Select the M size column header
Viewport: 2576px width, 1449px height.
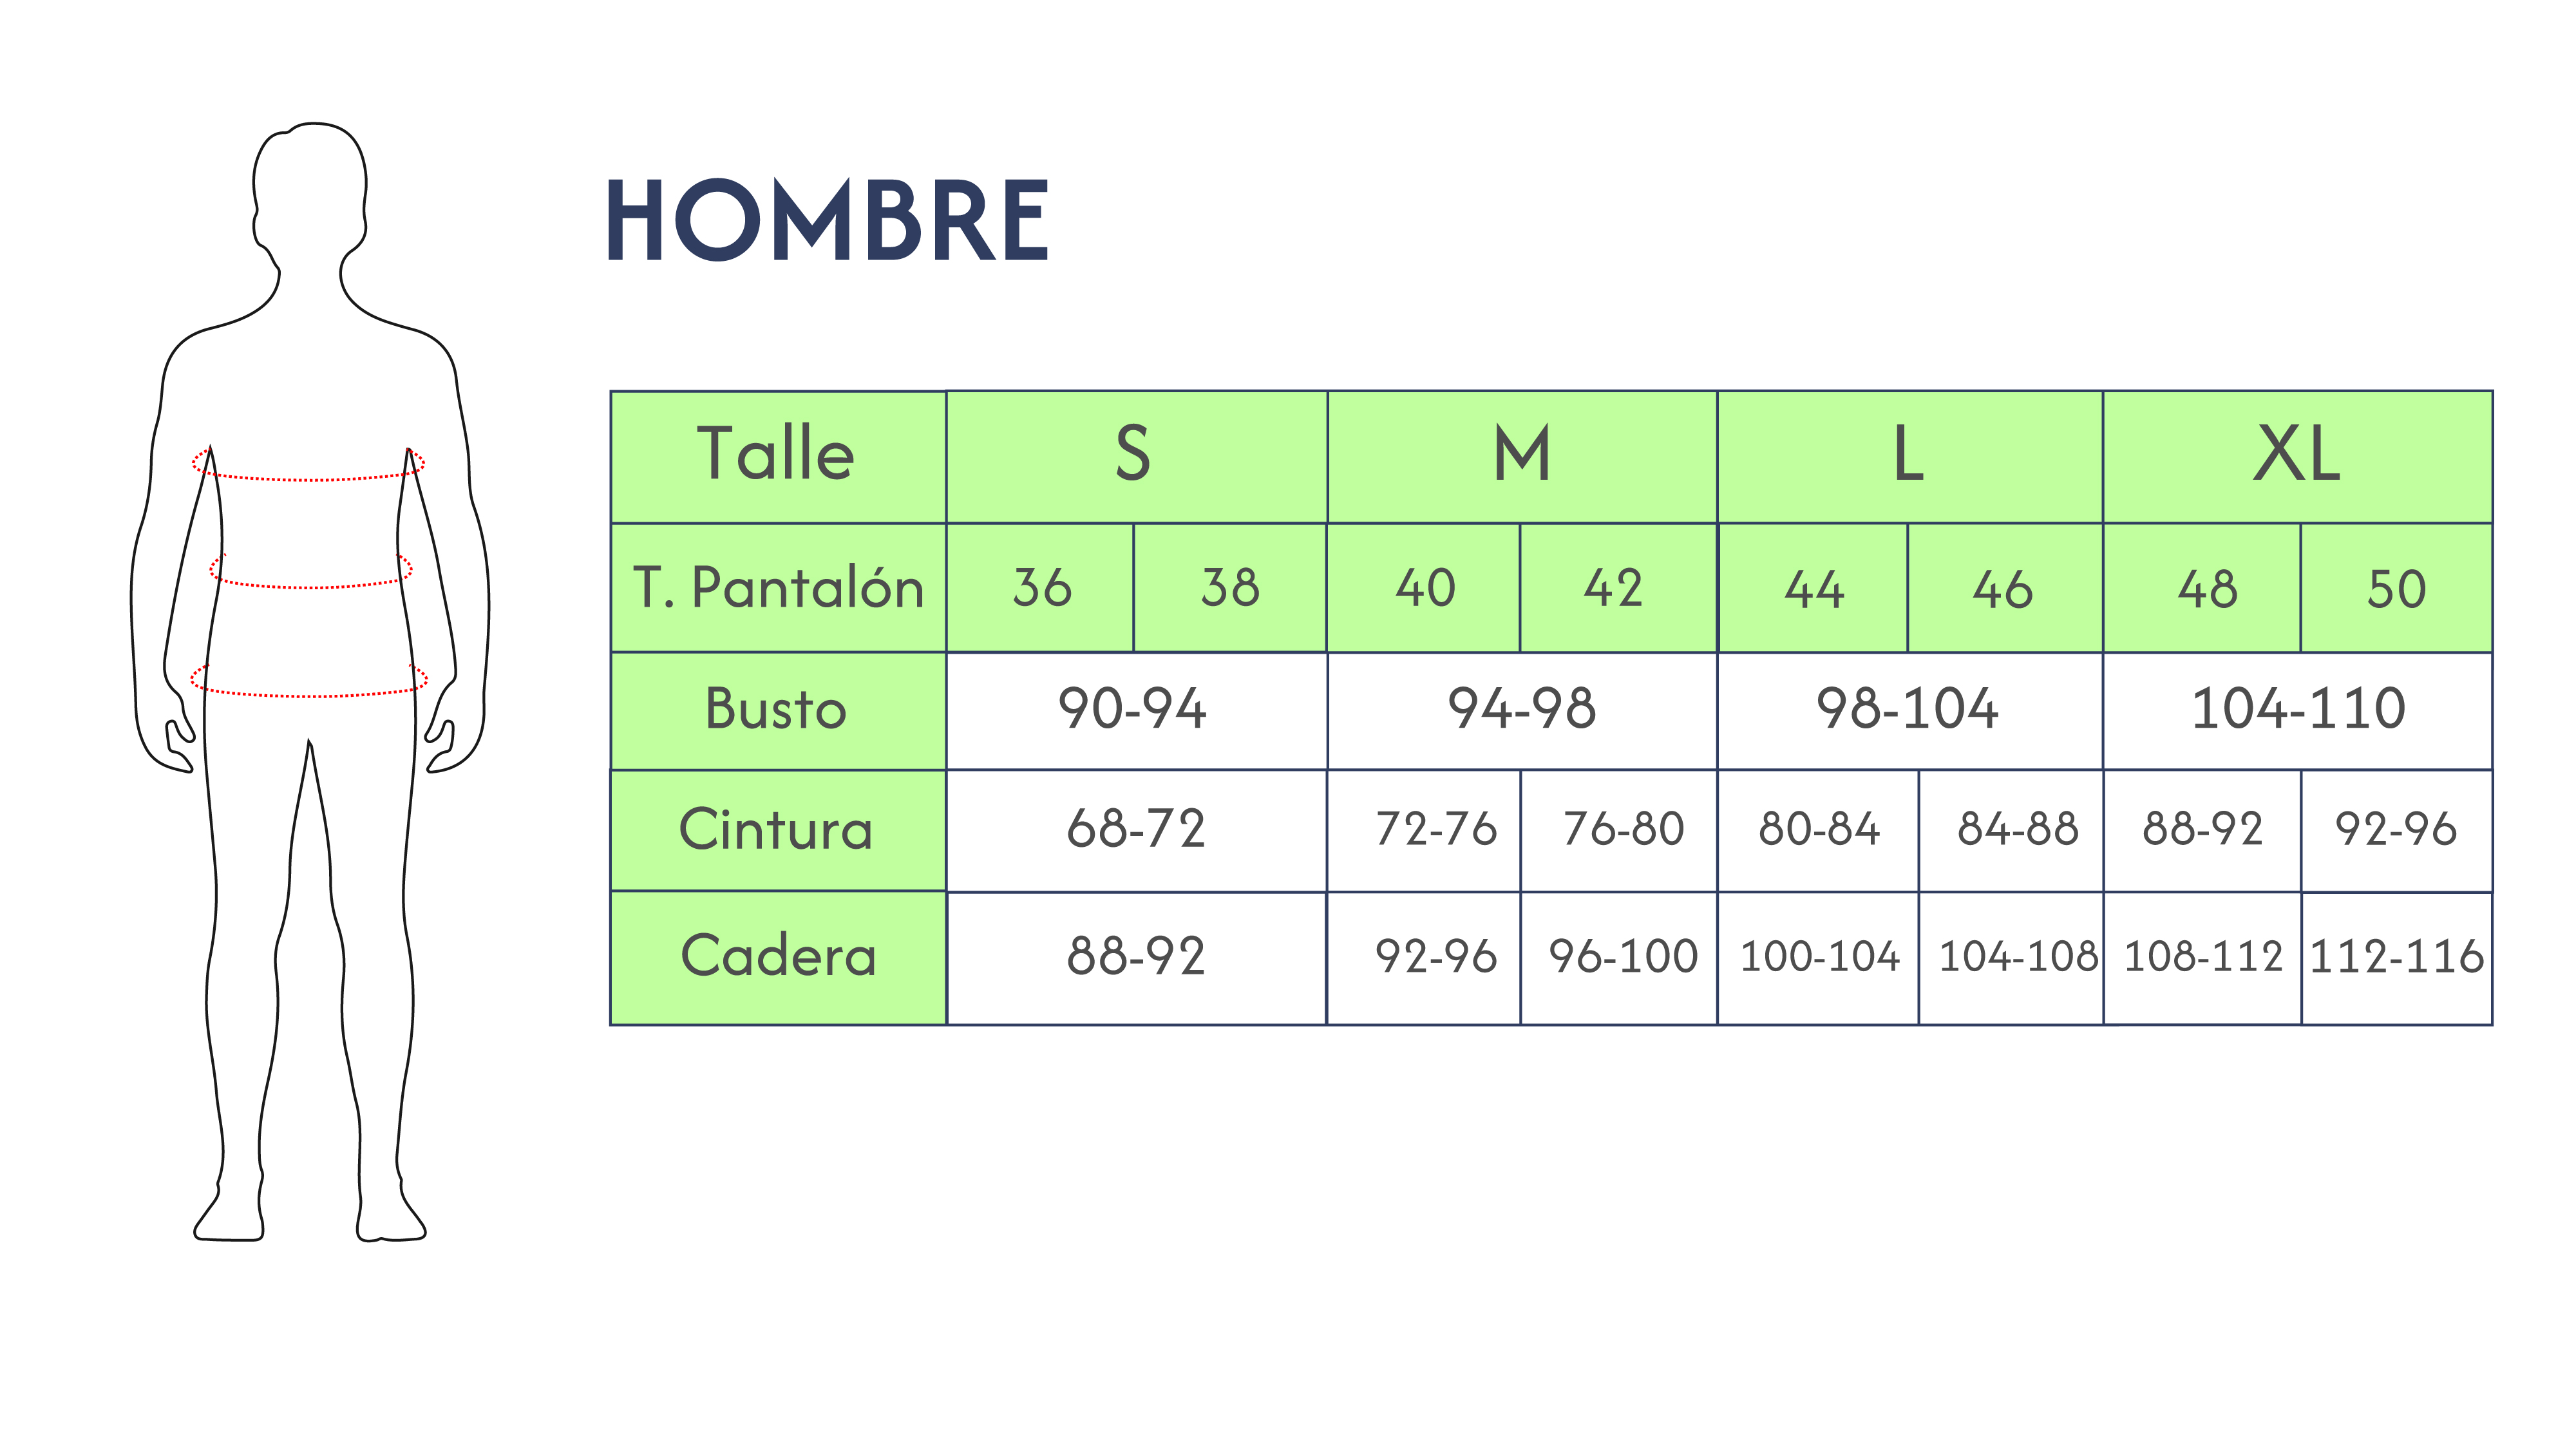click(x=1521, y=456)
